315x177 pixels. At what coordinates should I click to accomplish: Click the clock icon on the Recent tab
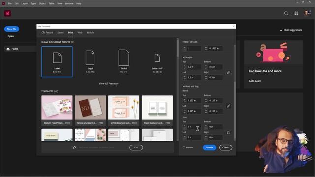click(43, 33)
